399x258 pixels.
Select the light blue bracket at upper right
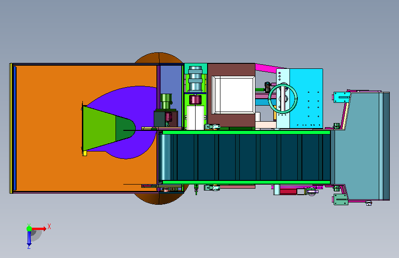pyautogui.click(x=342, y=97)
